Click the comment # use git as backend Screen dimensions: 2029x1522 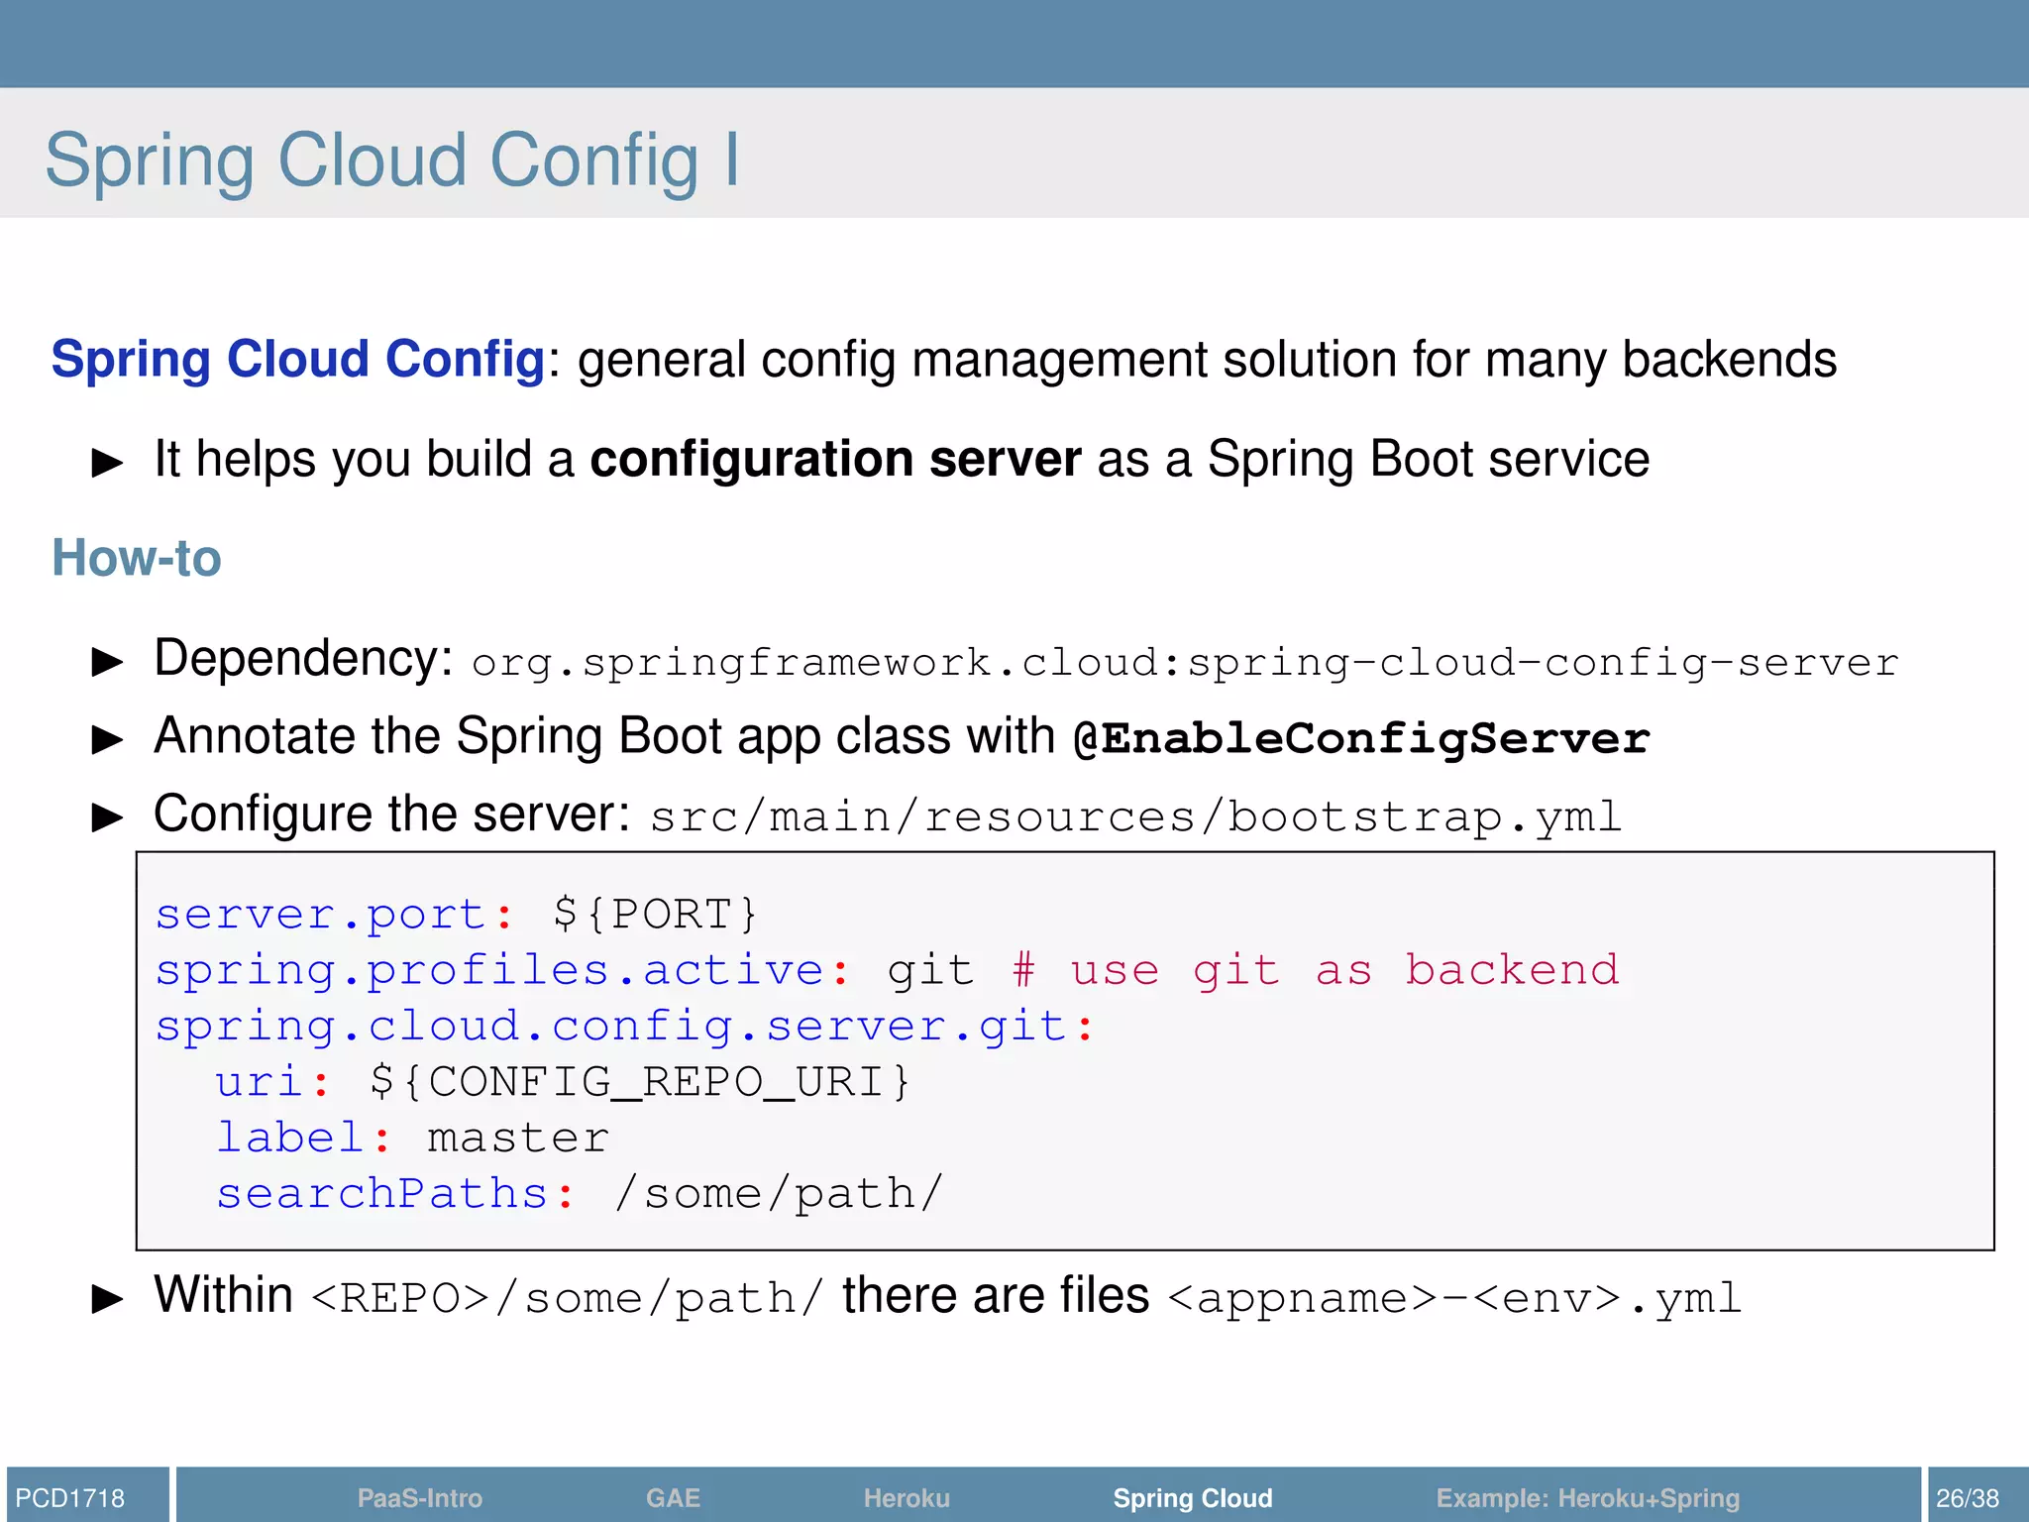pos(1316,970)
